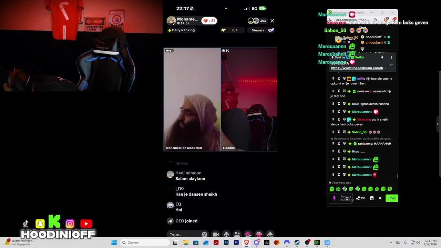This screenshot has width=441, height=248.
Task: Expand the pinned BotRix message chevron
Action: (391, 65)
